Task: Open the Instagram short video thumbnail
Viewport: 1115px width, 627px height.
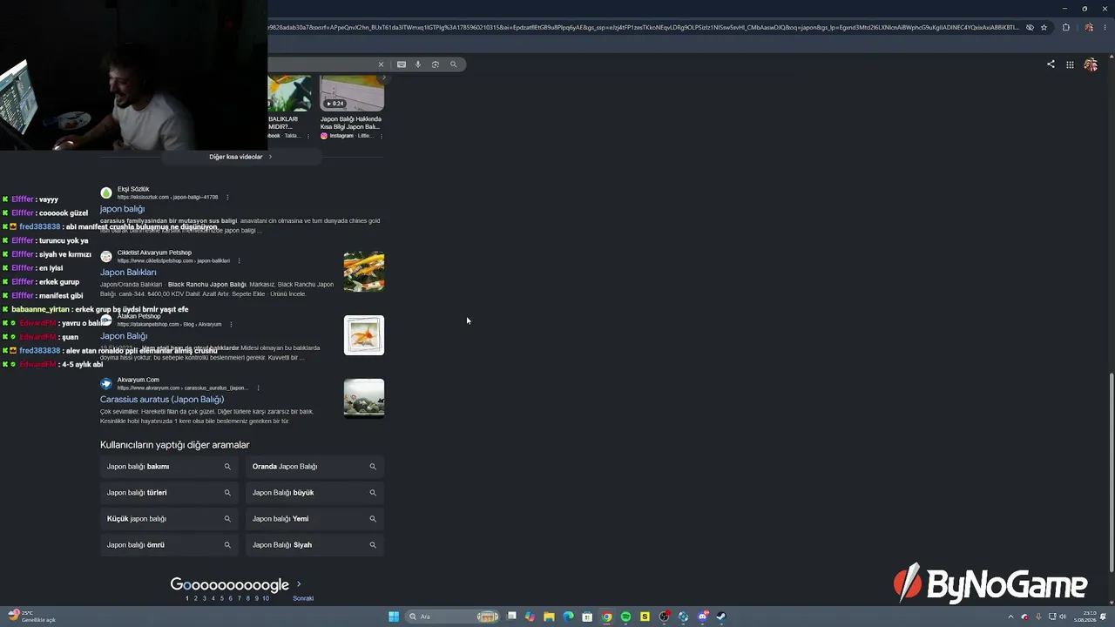Action: tap(352, 93)
